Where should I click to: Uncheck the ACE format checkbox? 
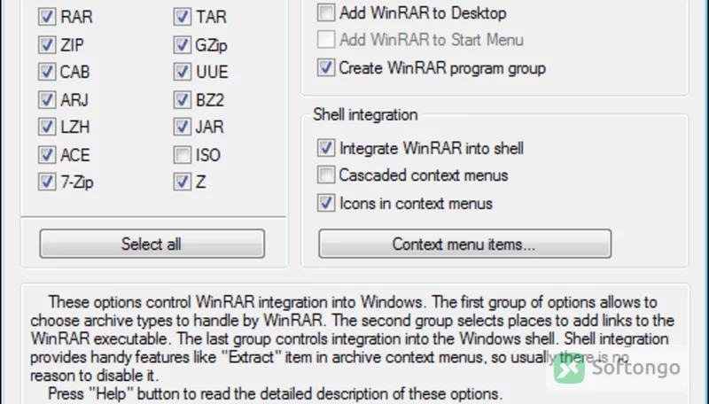click(47, 155)
